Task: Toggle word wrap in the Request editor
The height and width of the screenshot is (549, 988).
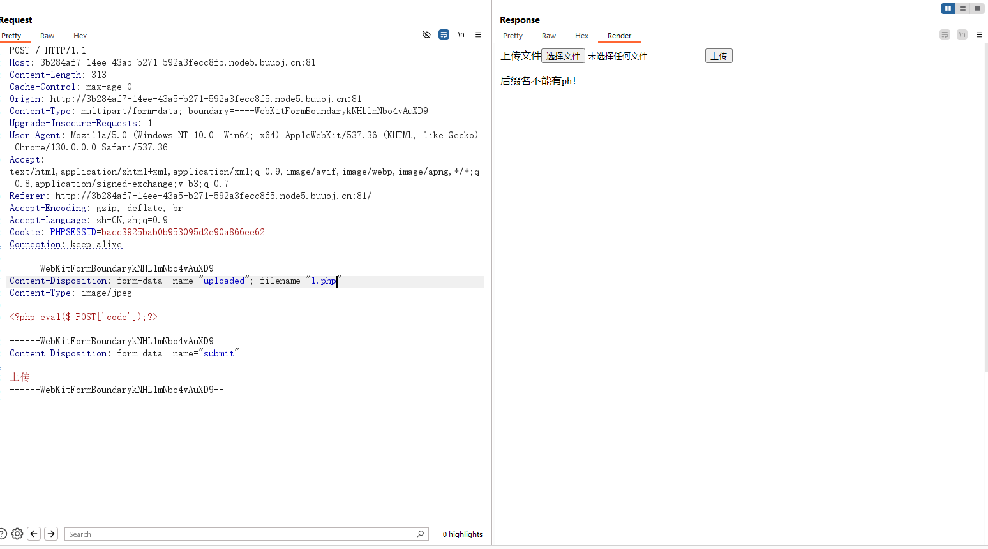Action: 444,34
